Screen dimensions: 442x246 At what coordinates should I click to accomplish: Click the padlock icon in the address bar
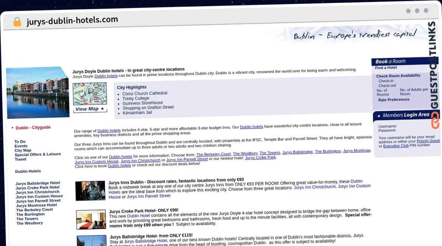[17, 22]
